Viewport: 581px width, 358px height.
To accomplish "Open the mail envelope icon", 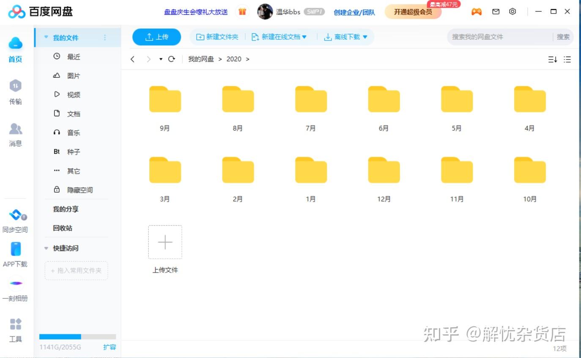I will [496, 12].
